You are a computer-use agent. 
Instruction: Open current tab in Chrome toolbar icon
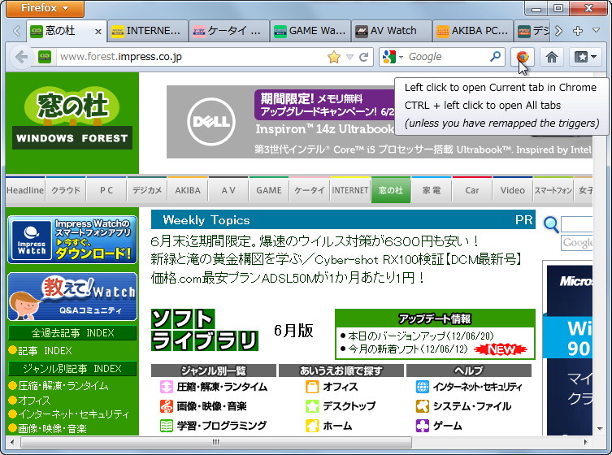(523, 57)
